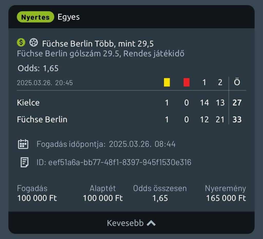Screen dimensions: 263x239
Task: Click the handball sport icon
Action: (x=34, y=42)
